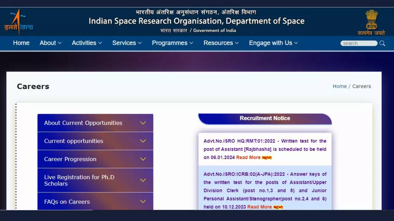Open Read More for Assistant Rajbhasha notice
Image resolution: width=394 pixels, height=221 pixels.
pos(248,157)
